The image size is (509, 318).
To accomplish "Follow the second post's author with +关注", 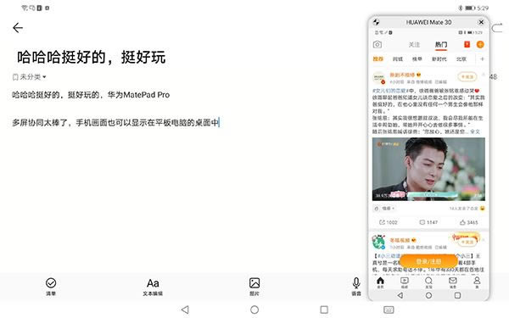I will tap(467, 243).
